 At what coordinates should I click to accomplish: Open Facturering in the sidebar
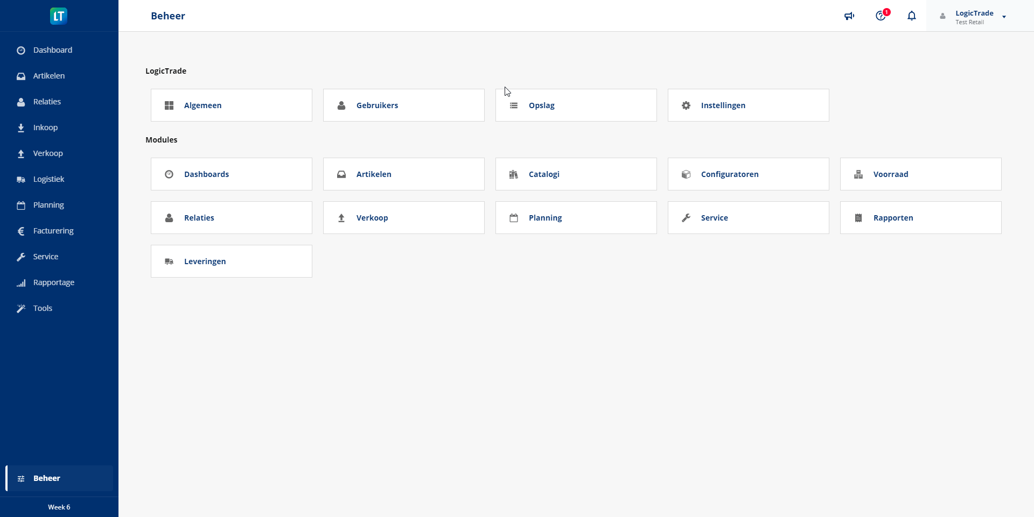click(53, 231)
